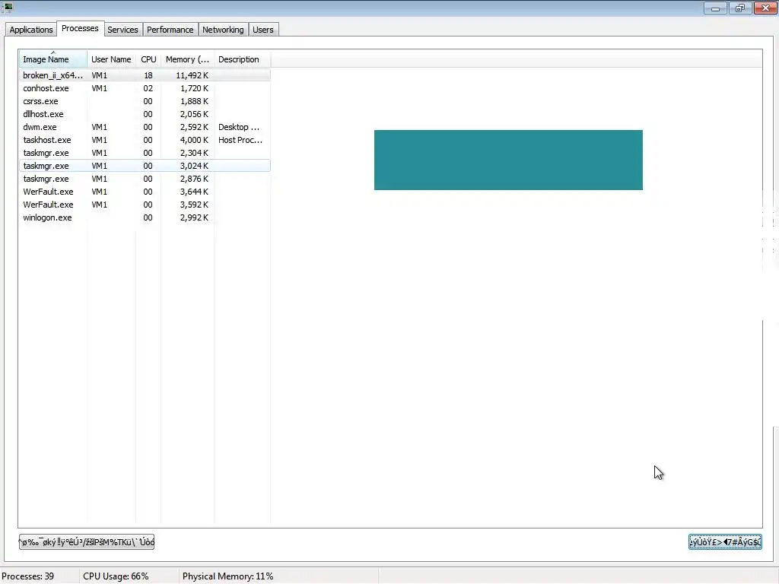Select the WerFault.exe row using 3,592 K
The width and height of the screenshot is (779, 584).
pos(145,205)
